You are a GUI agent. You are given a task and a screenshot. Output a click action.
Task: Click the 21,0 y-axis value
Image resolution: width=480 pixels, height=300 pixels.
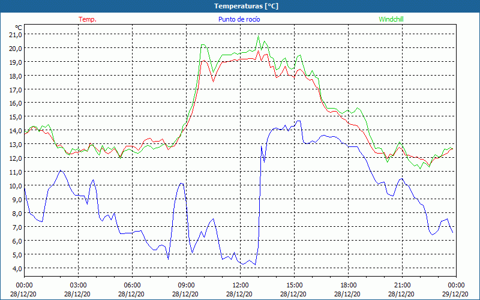coord(16,34)
